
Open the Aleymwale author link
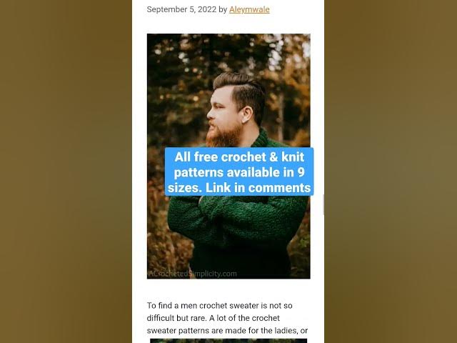pos(249,9)
